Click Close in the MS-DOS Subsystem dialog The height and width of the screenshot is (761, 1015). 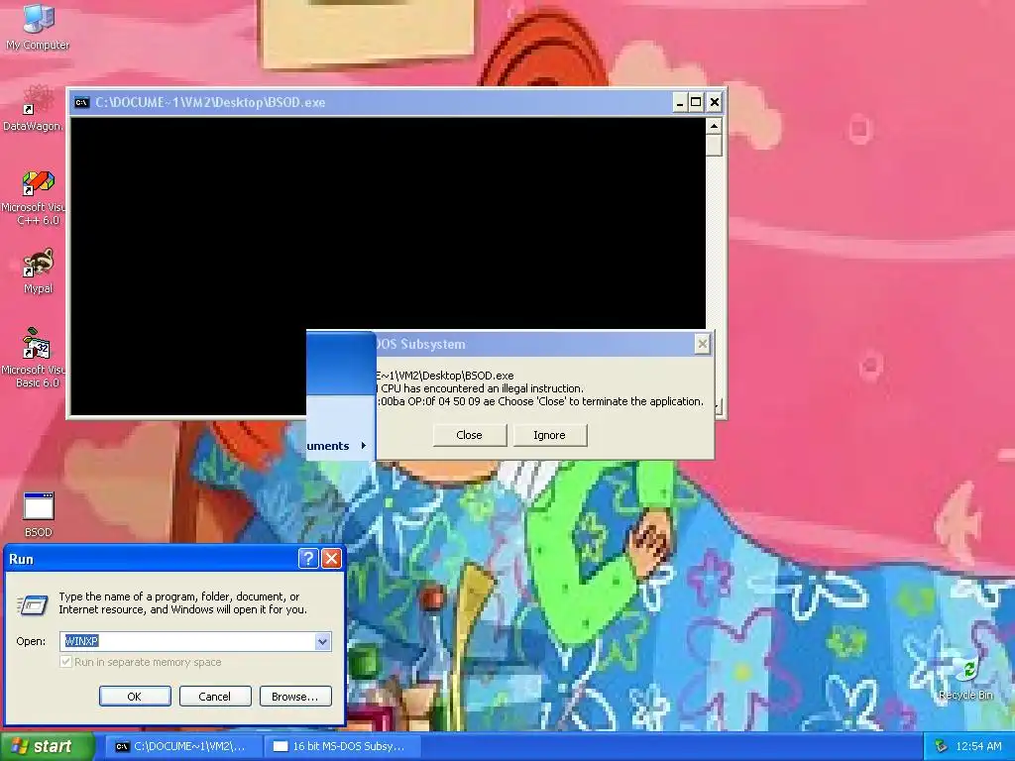click(x=469, y=435)
